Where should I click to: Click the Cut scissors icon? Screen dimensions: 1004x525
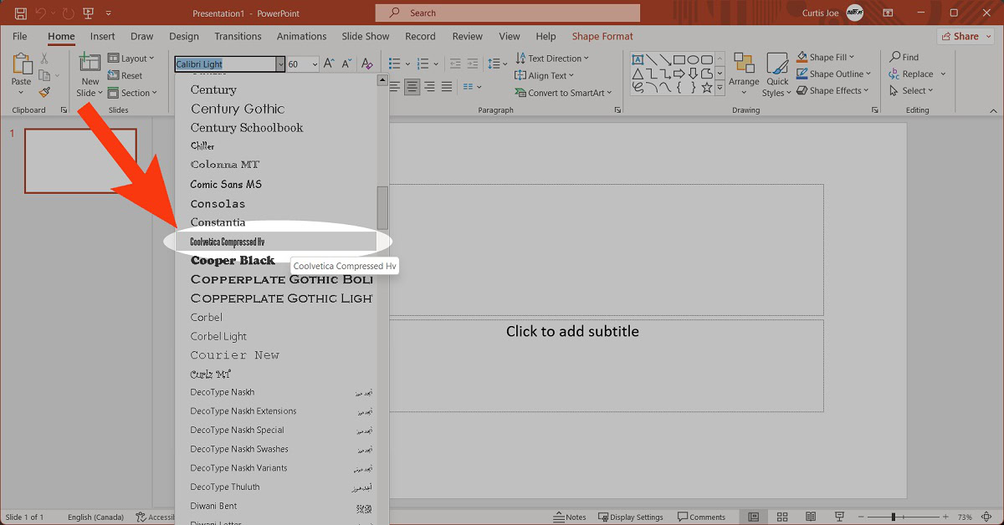click(44, 59)
